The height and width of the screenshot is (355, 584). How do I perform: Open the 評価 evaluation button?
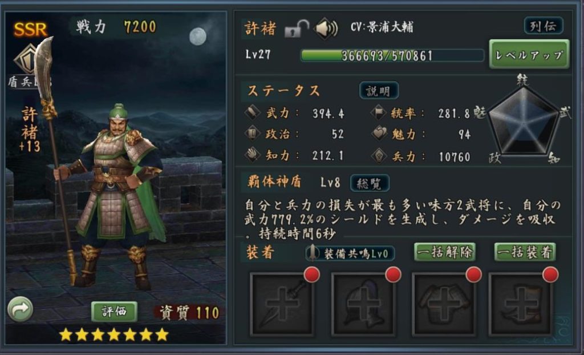[x=114, y=312]
